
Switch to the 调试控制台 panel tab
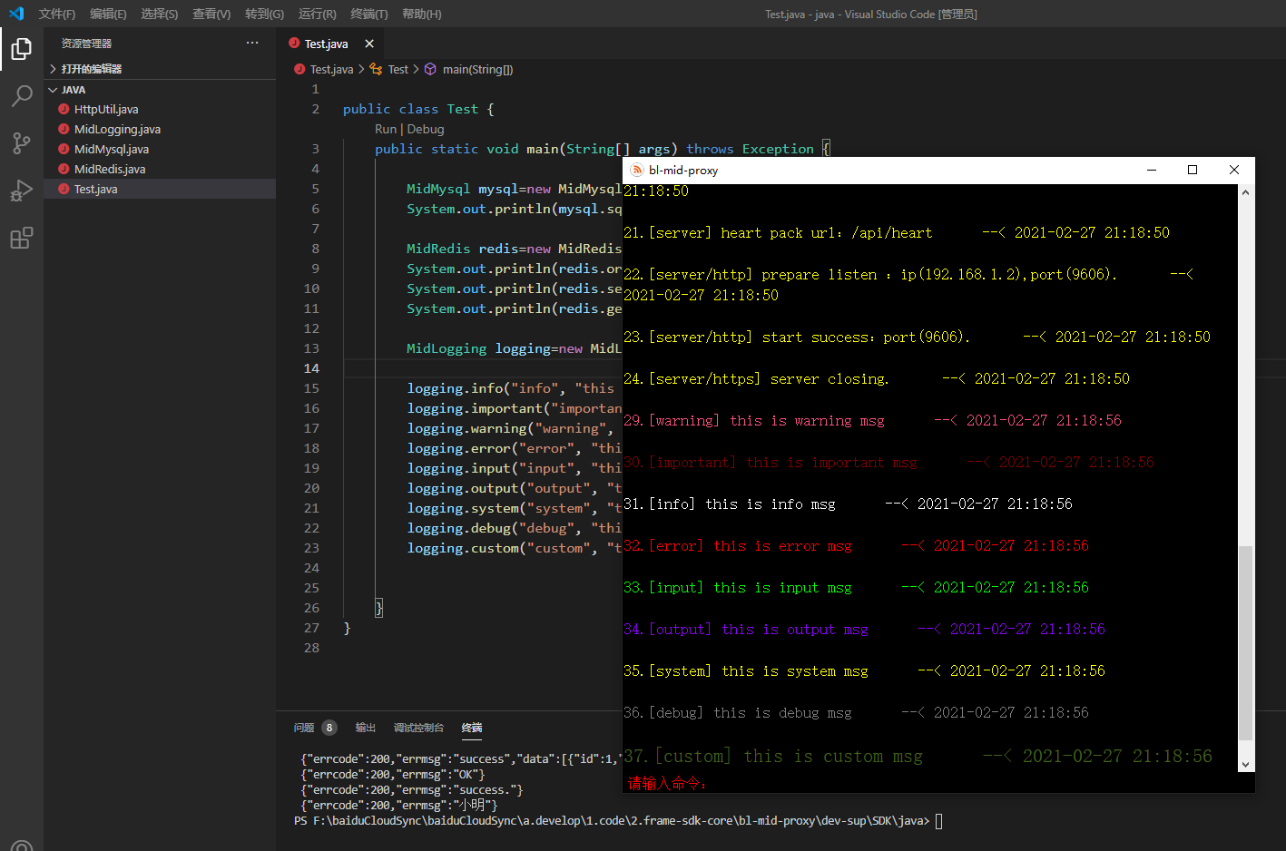pyautogui.click(x=417, y=727)
